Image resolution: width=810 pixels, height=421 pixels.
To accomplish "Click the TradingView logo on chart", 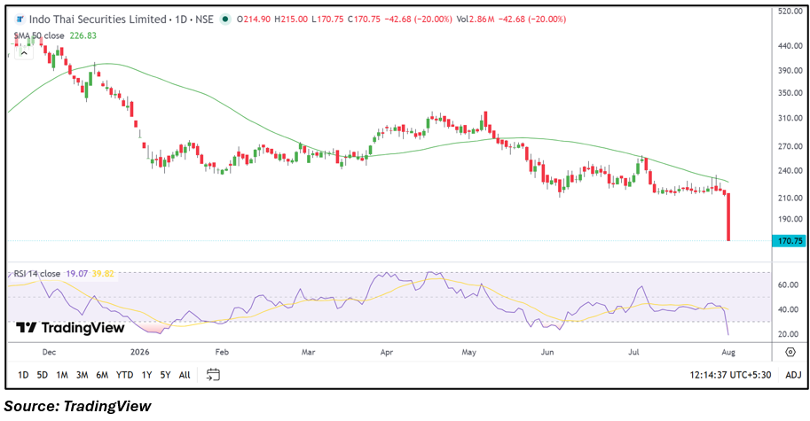I will point(70,328).
